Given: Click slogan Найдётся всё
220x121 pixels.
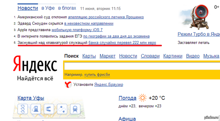Looking at the screenshot, I should 35,78.
